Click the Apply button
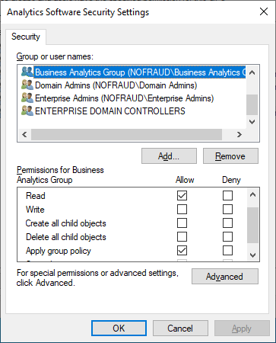 (x=242, y=328)
